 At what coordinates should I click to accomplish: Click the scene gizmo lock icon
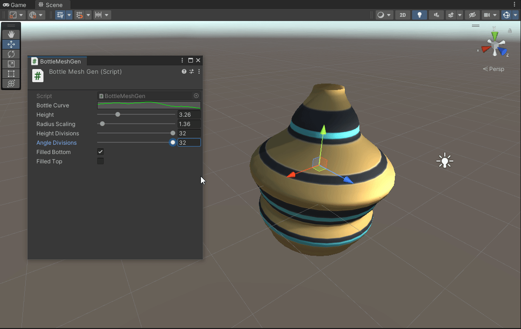[x=510, y=31]
